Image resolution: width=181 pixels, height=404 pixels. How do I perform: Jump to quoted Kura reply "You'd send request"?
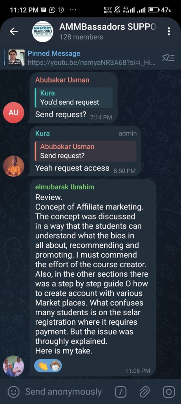[73, 98]
